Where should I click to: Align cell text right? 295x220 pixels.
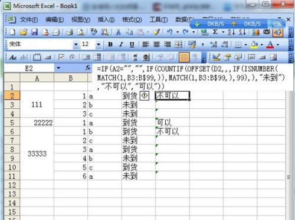[168, 45]
